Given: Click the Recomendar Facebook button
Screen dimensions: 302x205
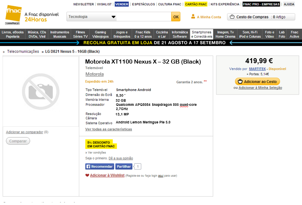Looking at the screenshot, I should tap(99, 167).
